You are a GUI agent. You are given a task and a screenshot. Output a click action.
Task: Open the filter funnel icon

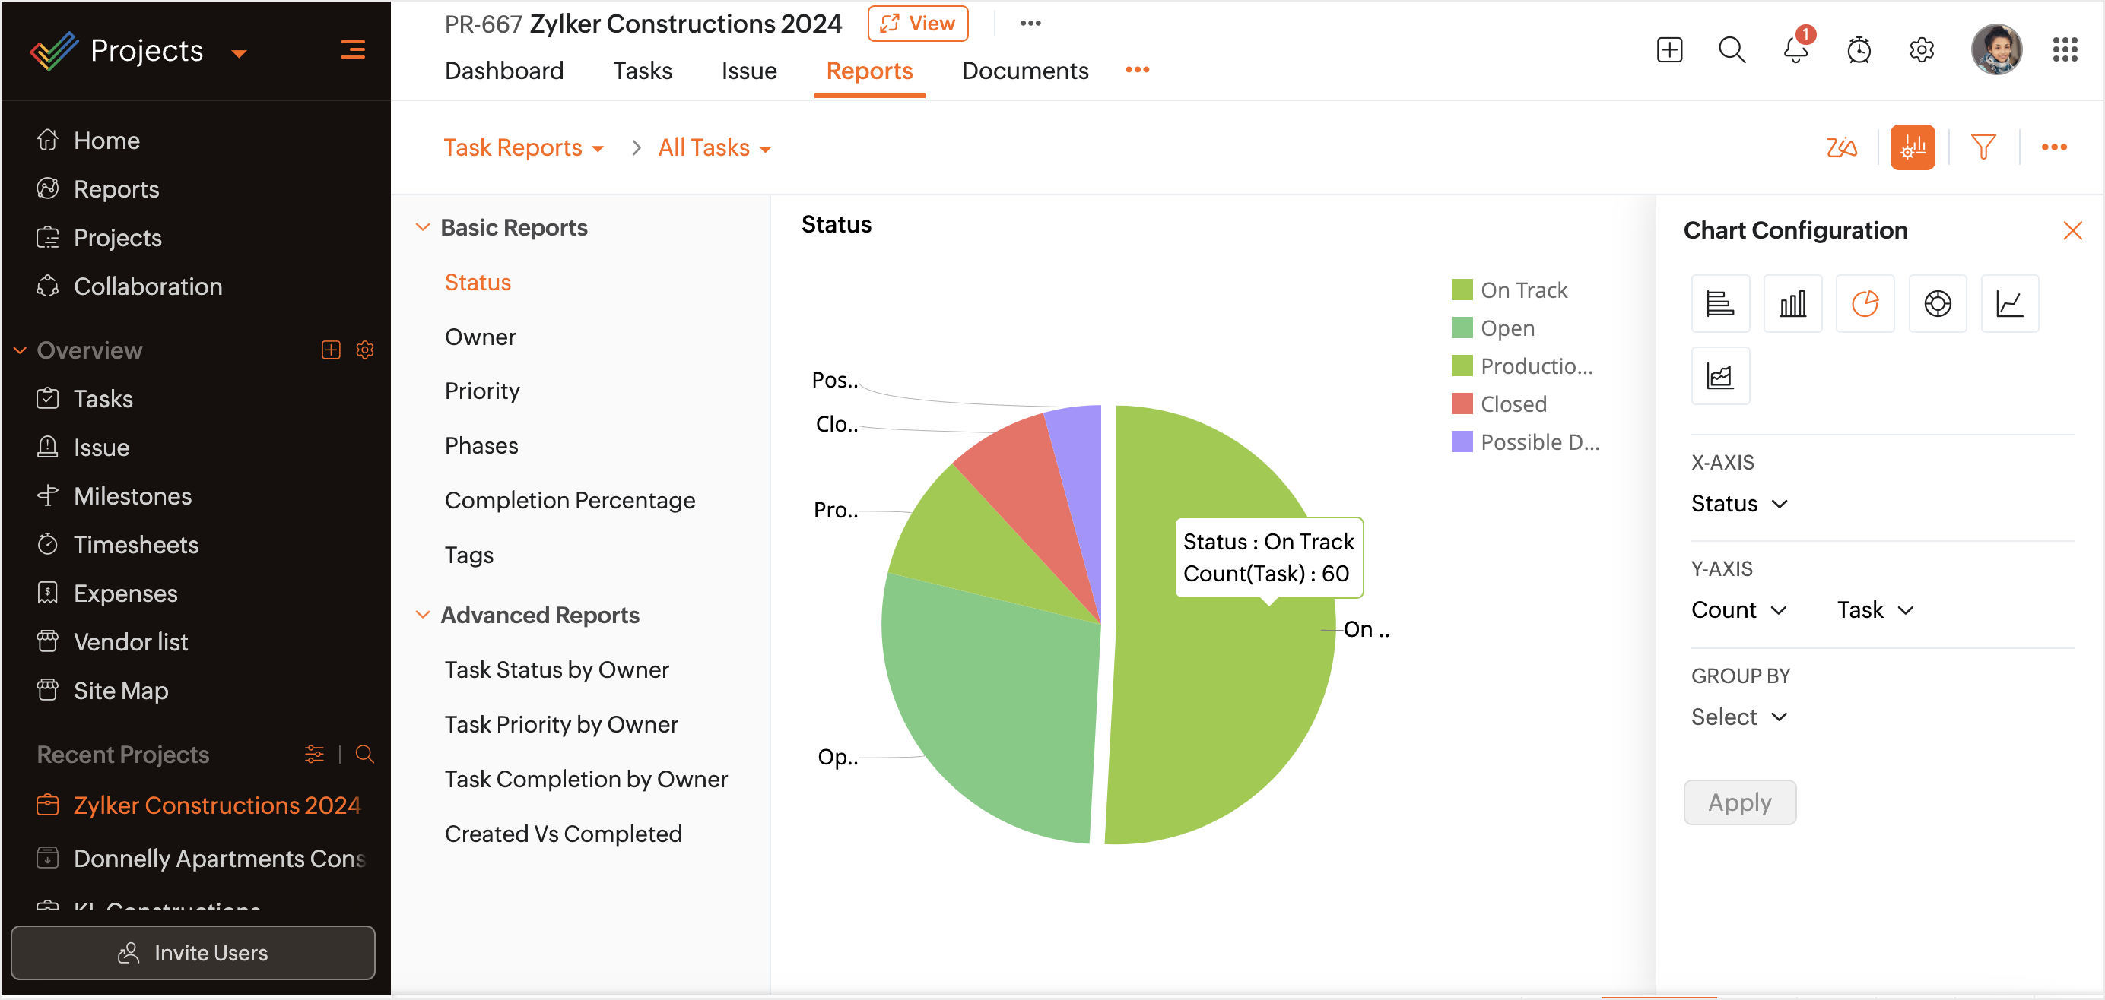1983,147
